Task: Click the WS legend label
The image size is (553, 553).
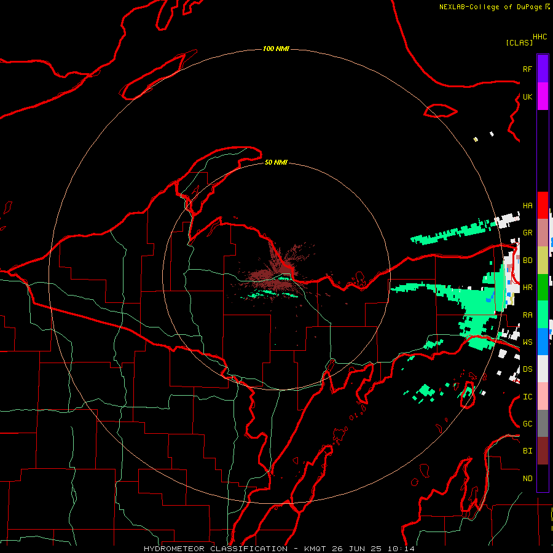Action: click(527, 342)
